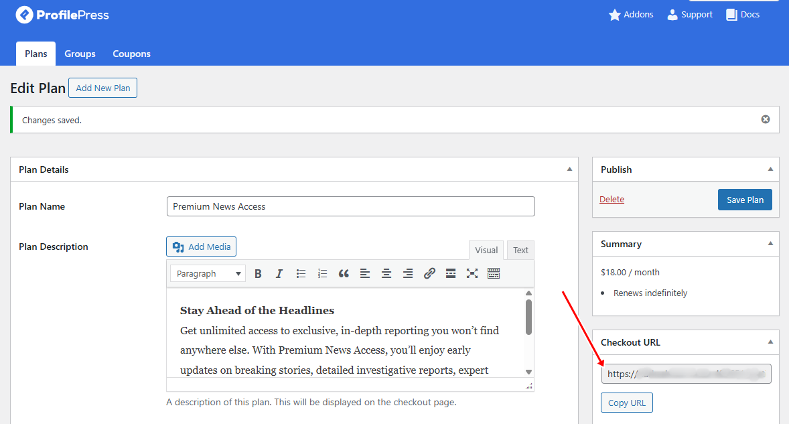Click the editor resize handle
This screenshot has height=424, width=789.
point(529,386)
